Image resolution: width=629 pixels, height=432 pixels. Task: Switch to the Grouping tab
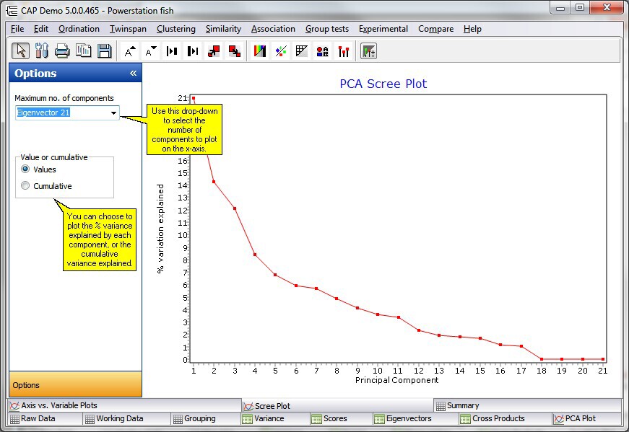[x=206, y=418]
